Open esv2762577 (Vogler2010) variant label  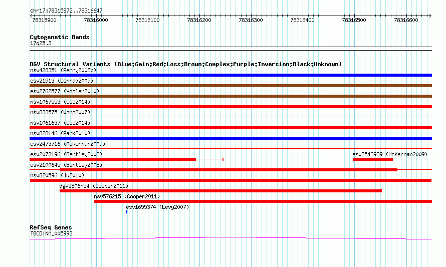point(65,91)
